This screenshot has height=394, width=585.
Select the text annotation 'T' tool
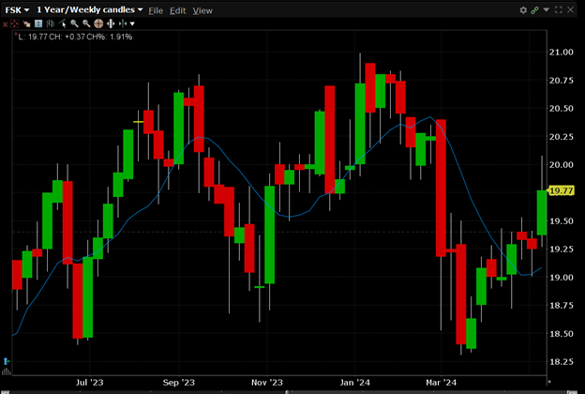(x=38, y=23)
